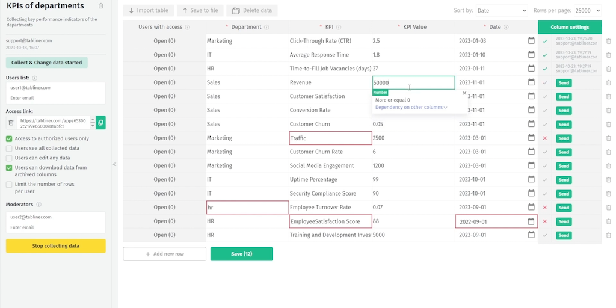This screenshot has height=308, width=616.
Task: Uncheck Access to authorized users only
Action: [x=9, y=138]
